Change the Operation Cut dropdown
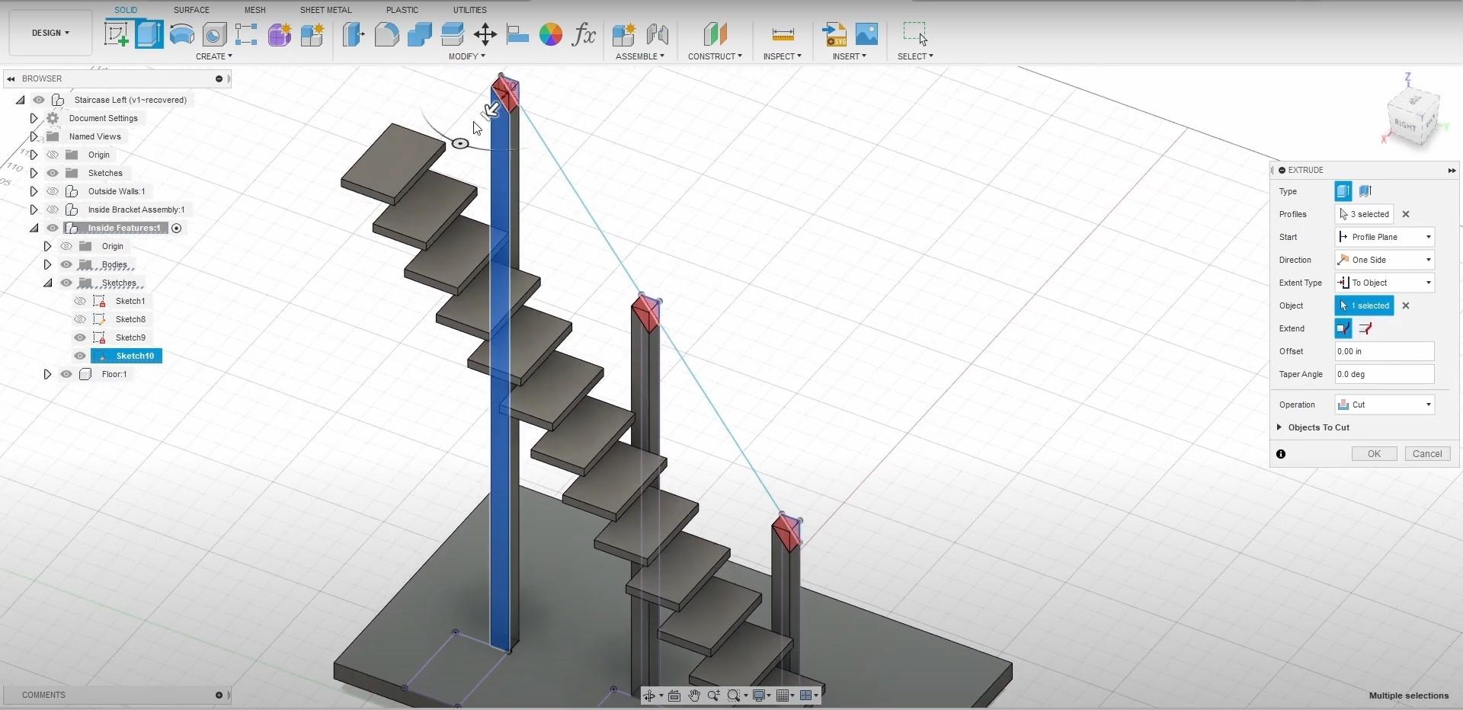 (1385, 405)
